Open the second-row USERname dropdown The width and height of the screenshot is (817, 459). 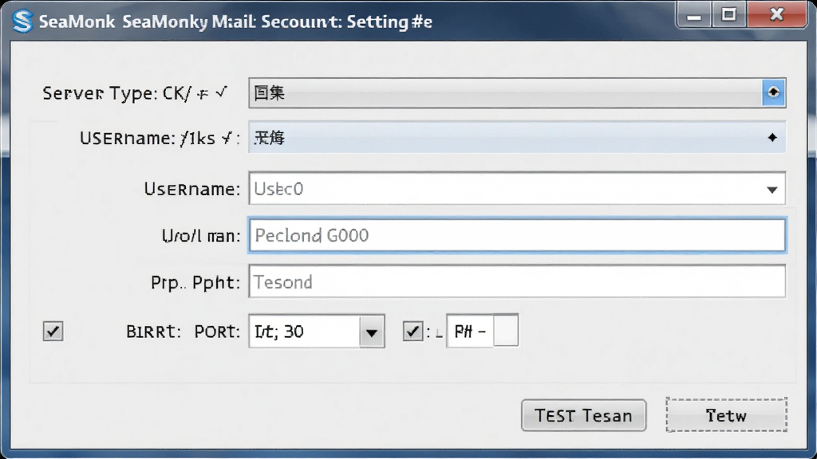(x=517, y=137)
